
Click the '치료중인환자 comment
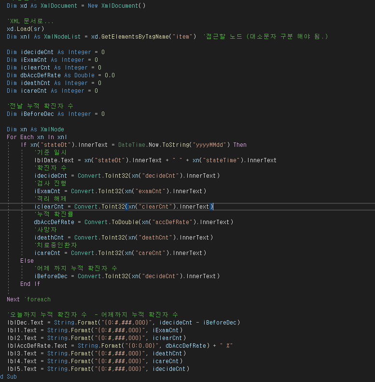56,245
